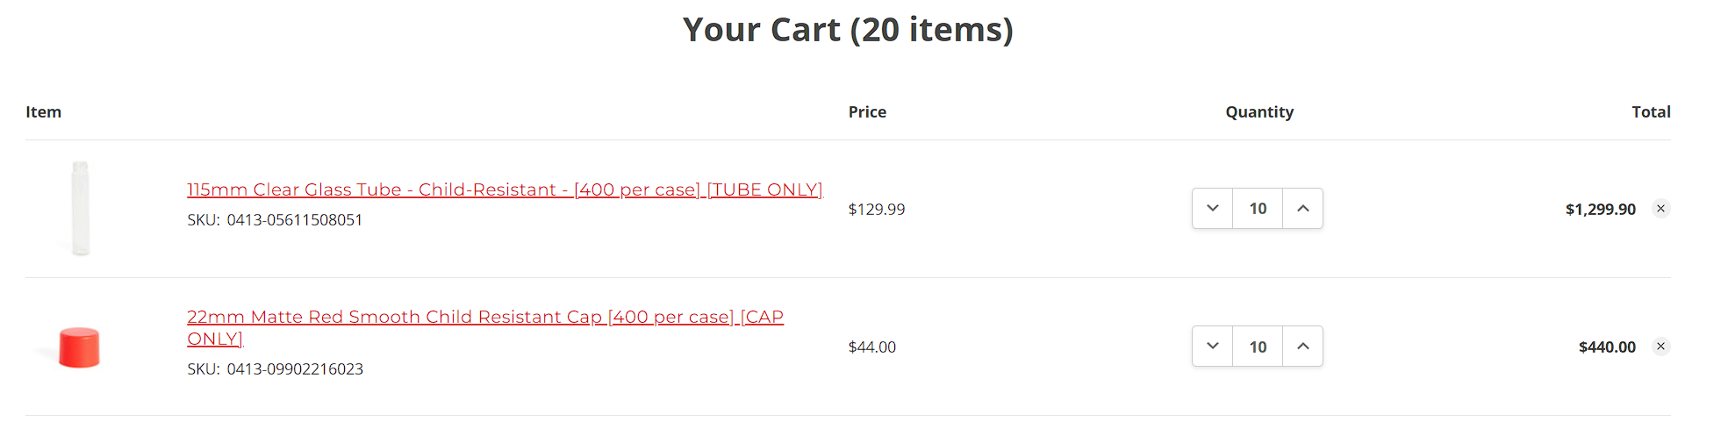Click the glass tube product thumbnail

click(80, 209)
